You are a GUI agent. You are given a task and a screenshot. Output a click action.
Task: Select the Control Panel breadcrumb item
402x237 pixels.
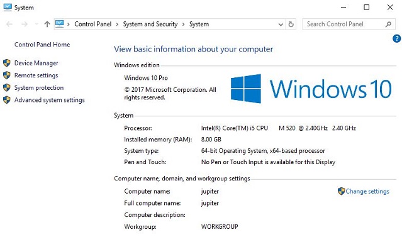[93, 24]
